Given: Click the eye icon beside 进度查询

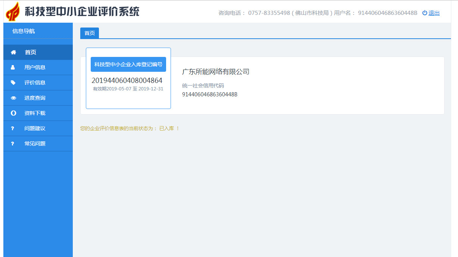Looking at the screenshot, I should (x=13, y=98).
